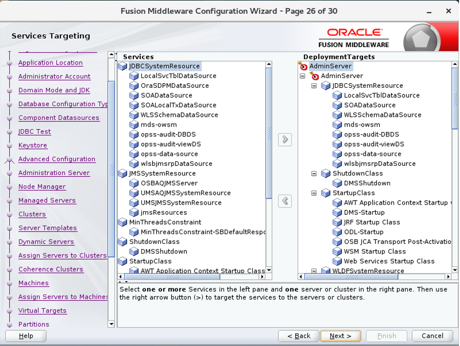Open Help for Services Targeting
The height and width of the screenshot is (346, 460).
click(x=26, y=336)
